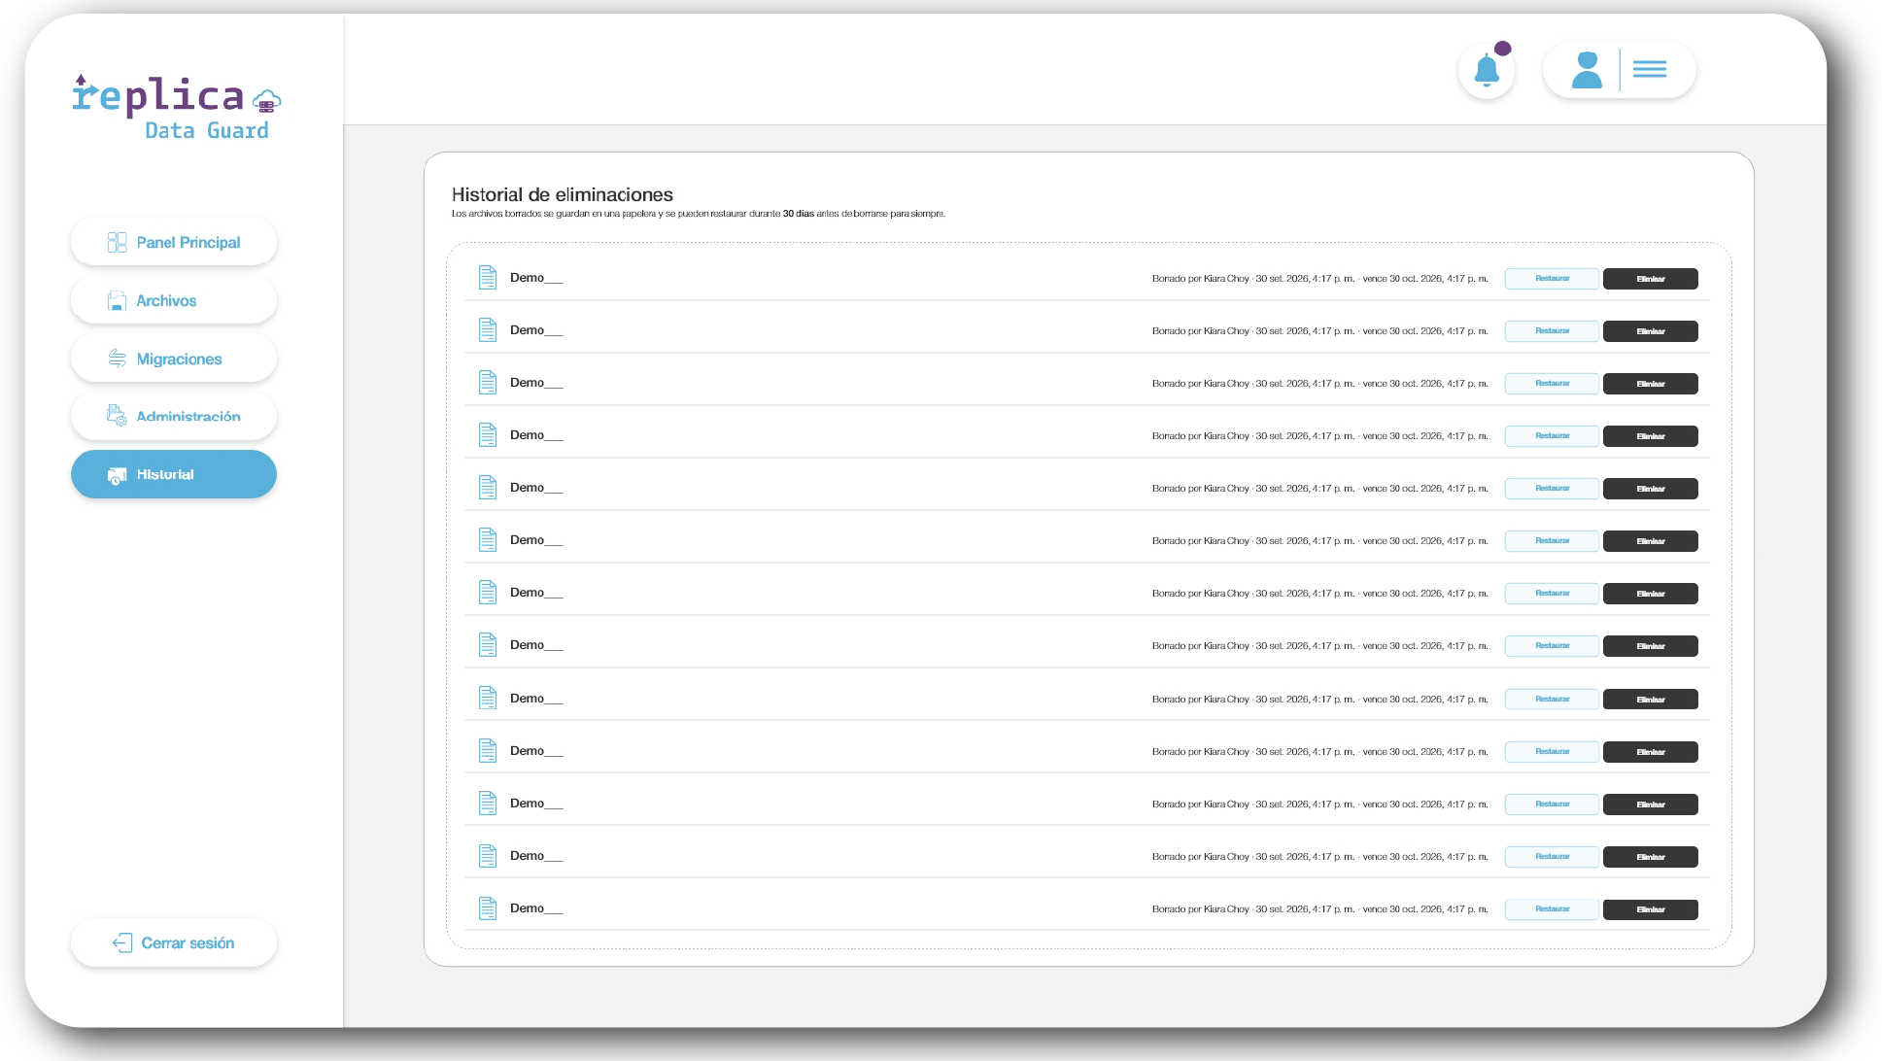The width and height of the screenshot is (1882, 1061).
Task: Click the Replica Data Guard logo
Action: tap(177, 107)
